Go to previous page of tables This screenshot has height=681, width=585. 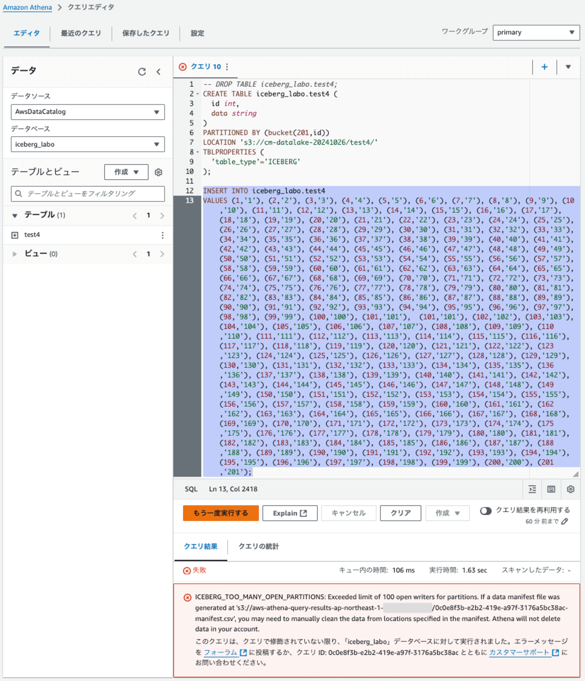pos(135,216)
